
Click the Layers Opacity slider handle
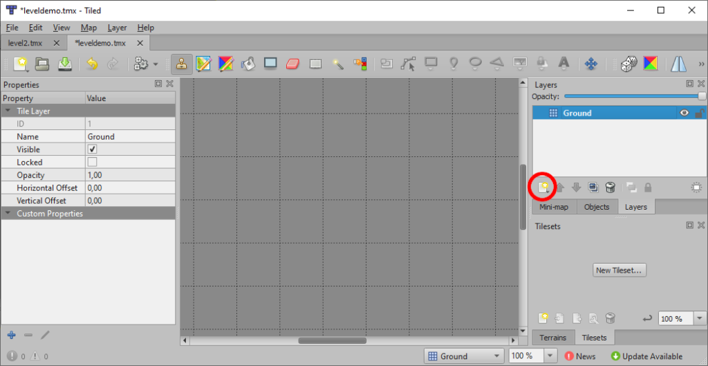pyautogui.click(x=702, y=96)
